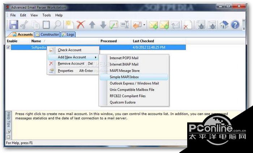Select the Softpedia account row name
253x153 pixels.
(x=39, y=47)
